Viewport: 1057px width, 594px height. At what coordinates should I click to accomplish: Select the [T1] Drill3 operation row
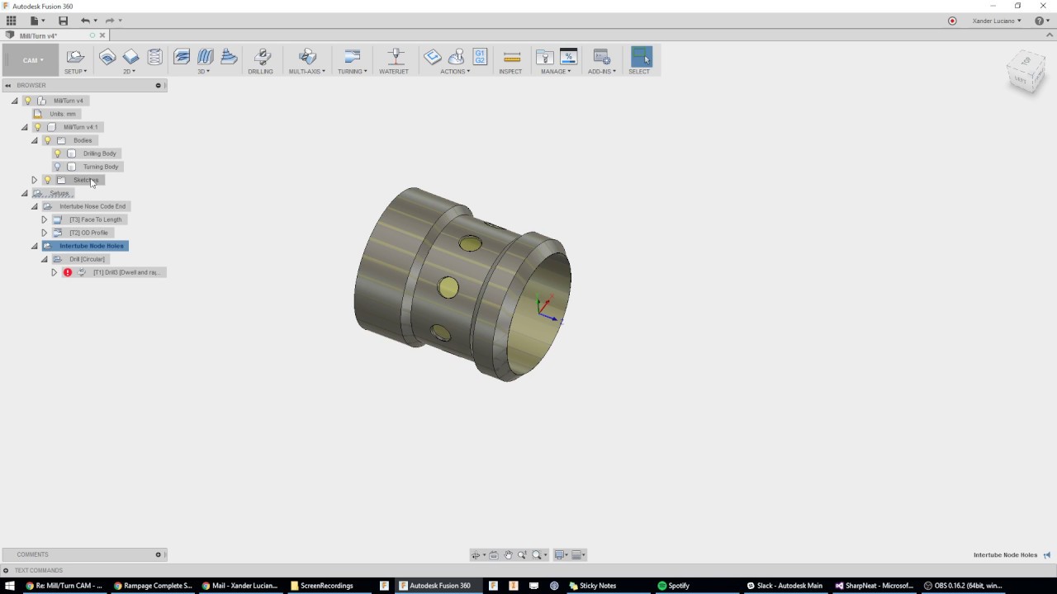pyautogui.click(x=126, y=272)
